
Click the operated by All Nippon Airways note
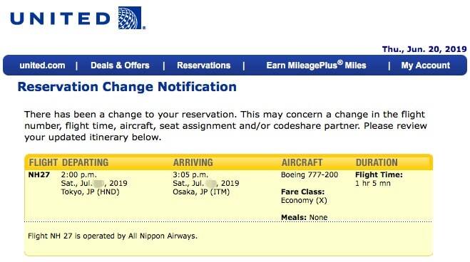tap(113, 236)
